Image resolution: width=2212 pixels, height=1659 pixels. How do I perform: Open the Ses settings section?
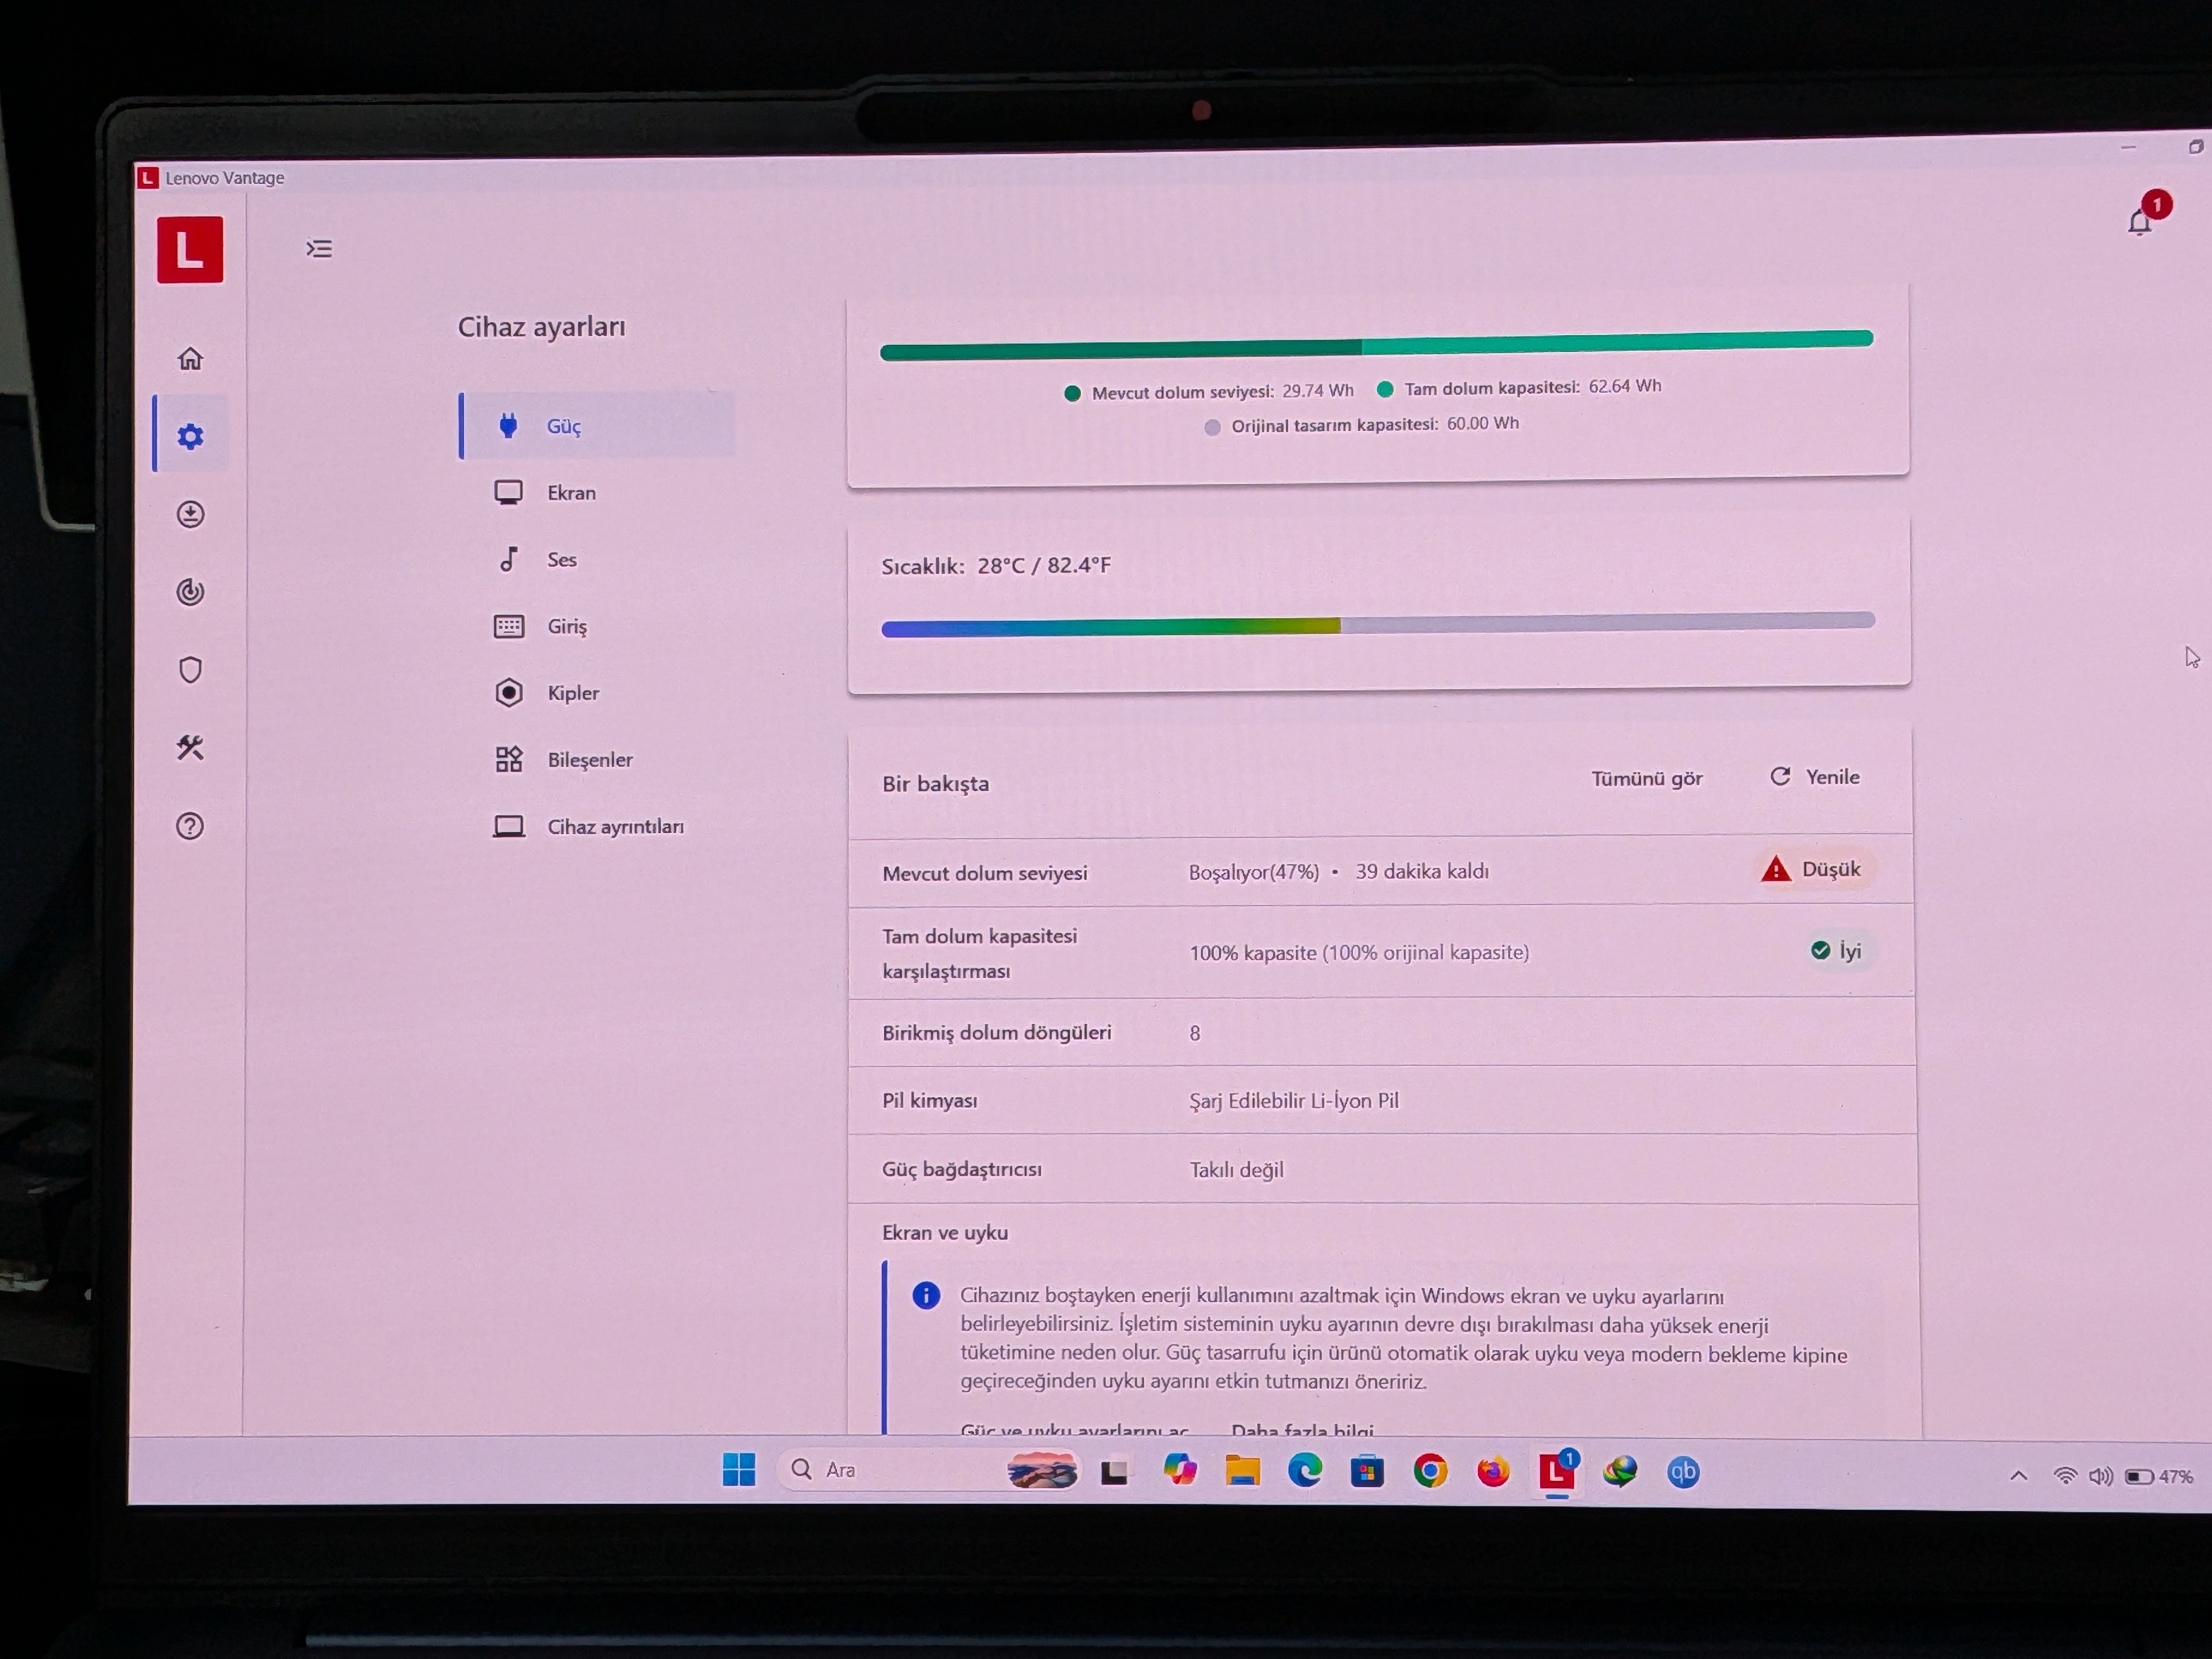point(561,560)
